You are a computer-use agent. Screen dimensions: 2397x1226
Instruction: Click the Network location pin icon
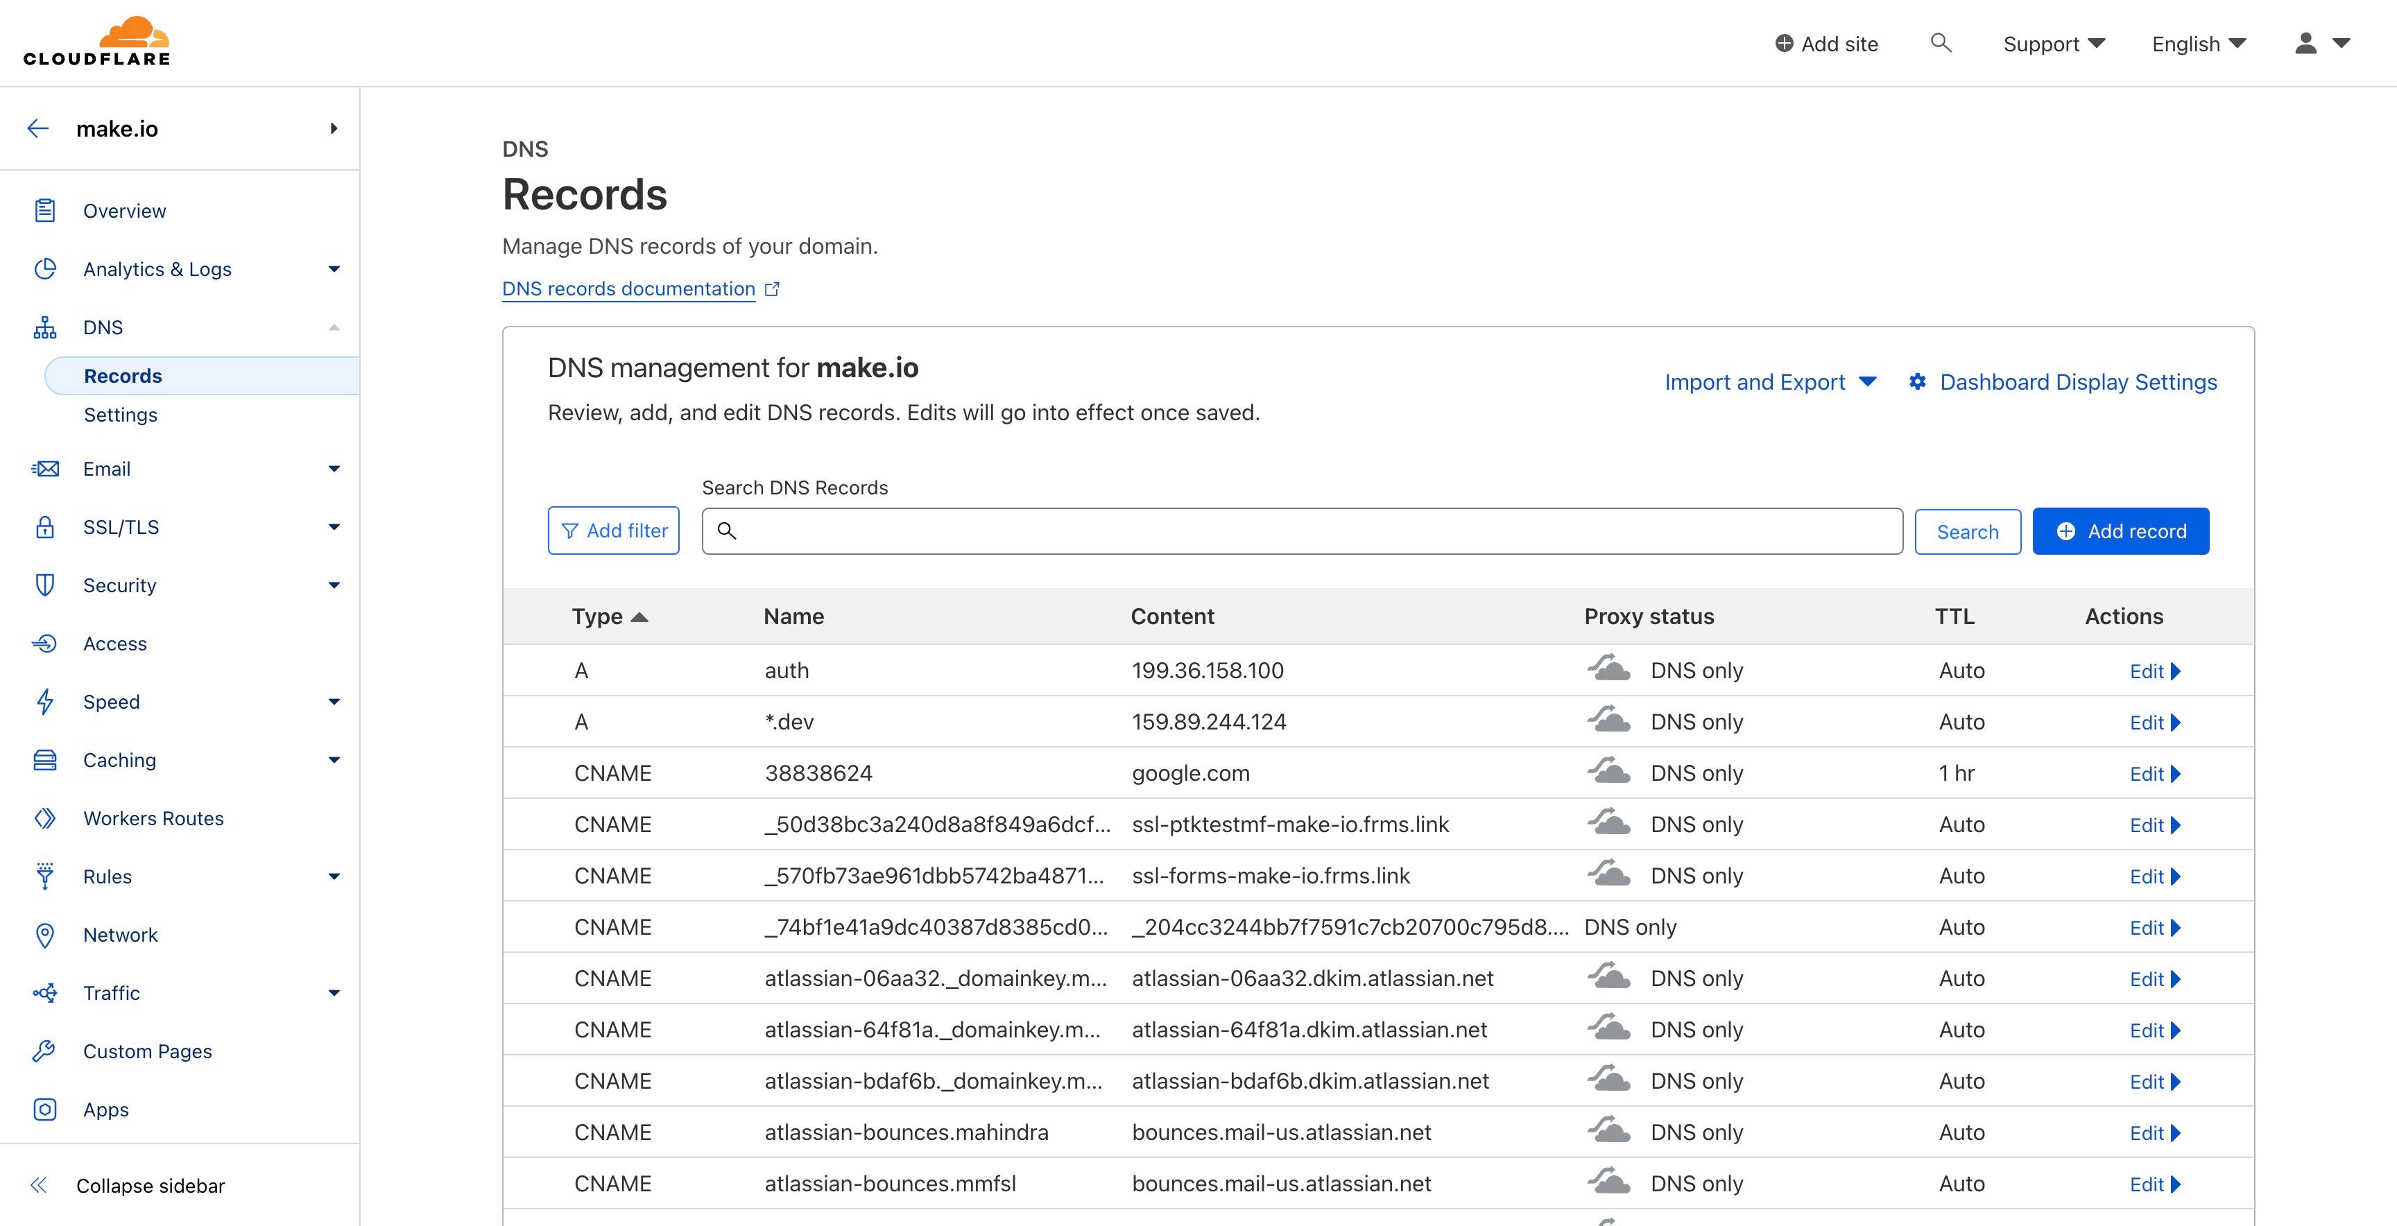[x=44, y=935]
